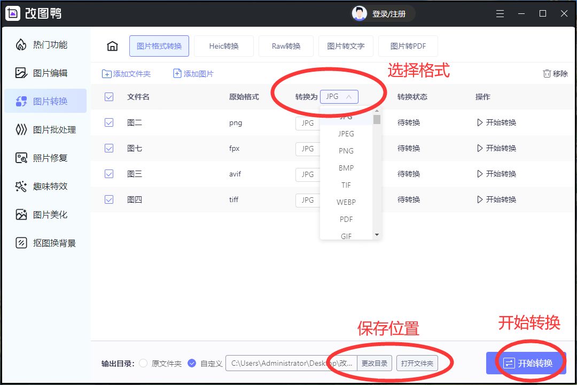
Task: Open the 图片转PDF tab
Action: 408,46
